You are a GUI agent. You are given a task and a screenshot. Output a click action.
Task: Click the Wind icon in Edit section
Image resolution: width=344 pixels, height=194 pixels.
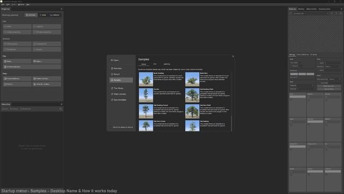point(5,26)
